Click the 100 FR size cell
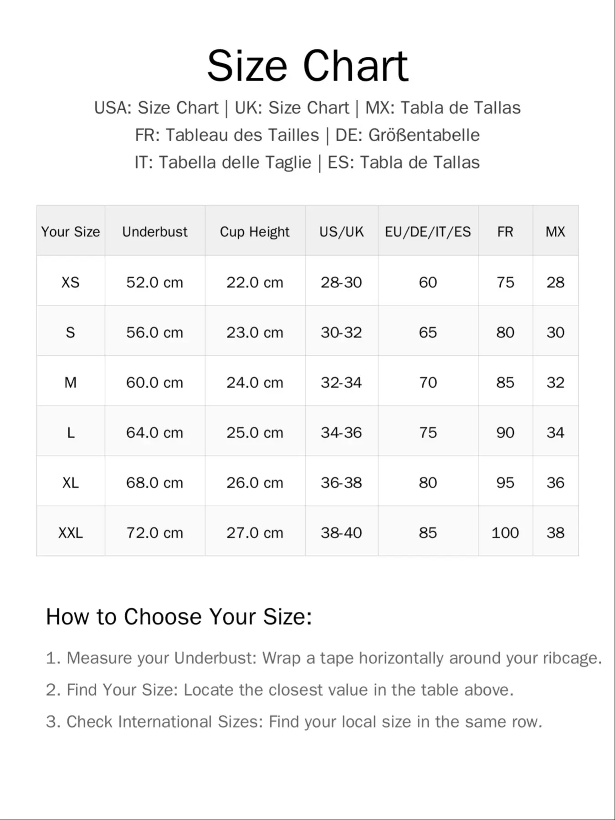This screenshot has width=615, height=820. [x=505, y=533]
